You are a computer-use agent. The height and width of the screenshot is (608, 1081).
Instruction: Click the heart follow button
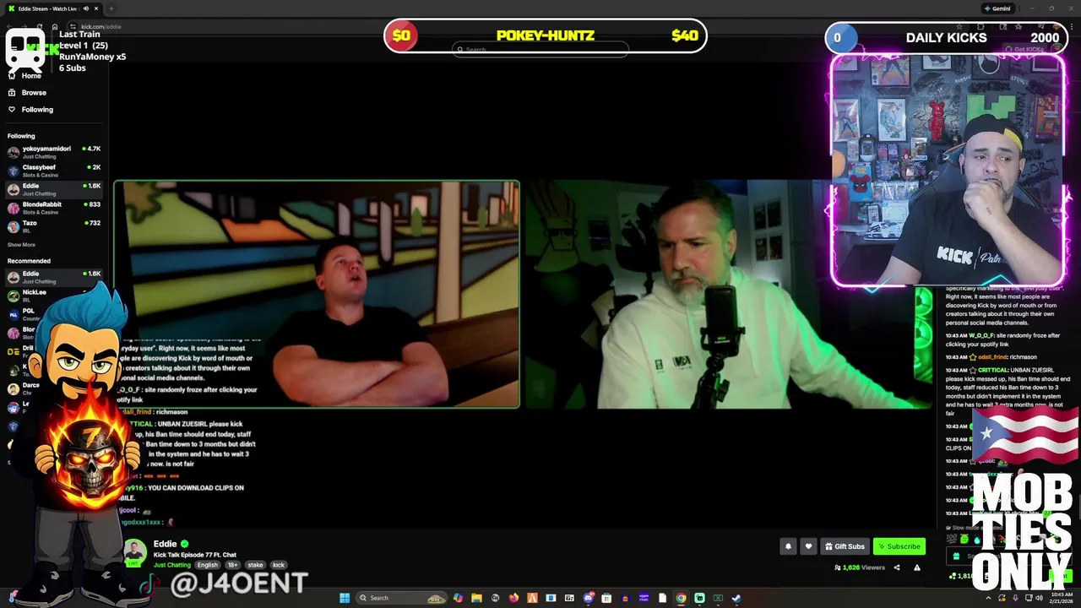[808, 546]
